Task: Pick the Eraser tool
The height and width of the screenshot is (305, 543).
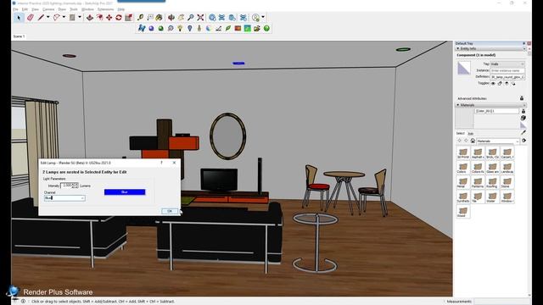Action: tap(31, 17)
